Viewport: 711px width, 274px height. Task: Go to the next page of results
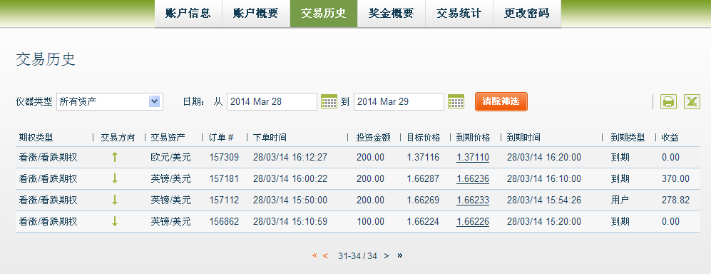387,256
